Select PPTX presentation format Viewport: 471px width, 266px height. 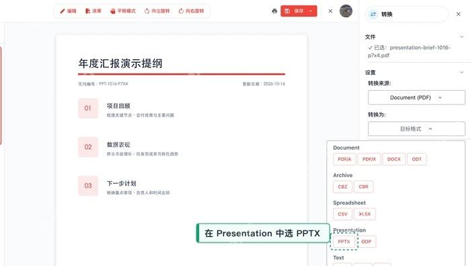coord(344,242)
